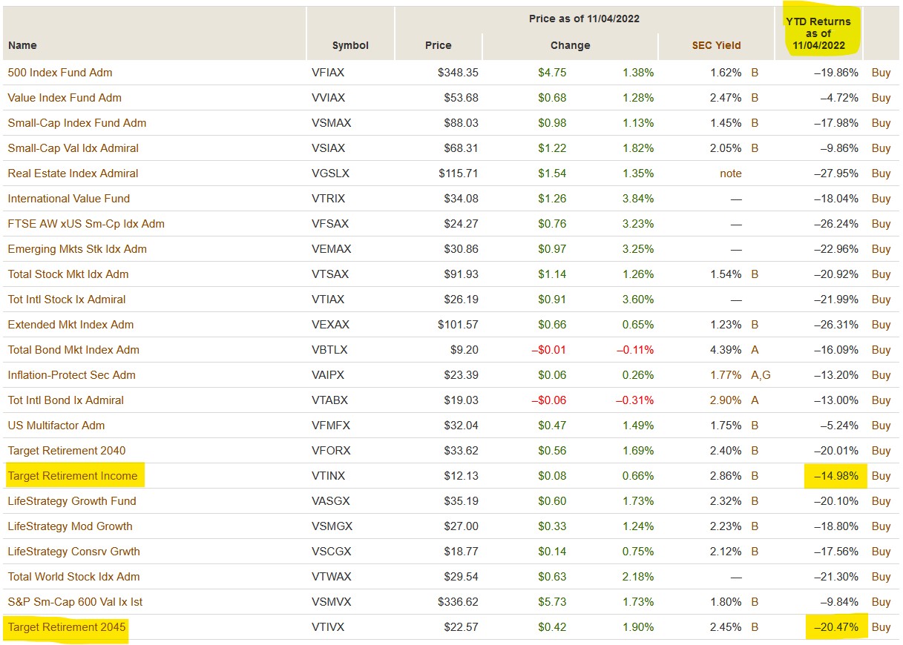Click Buy for VVIAX row
This screenshot has height=645, width=903.
(881, 98)
